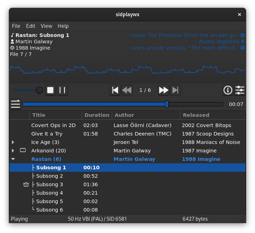Open the Help menu

tap(63, 26)
